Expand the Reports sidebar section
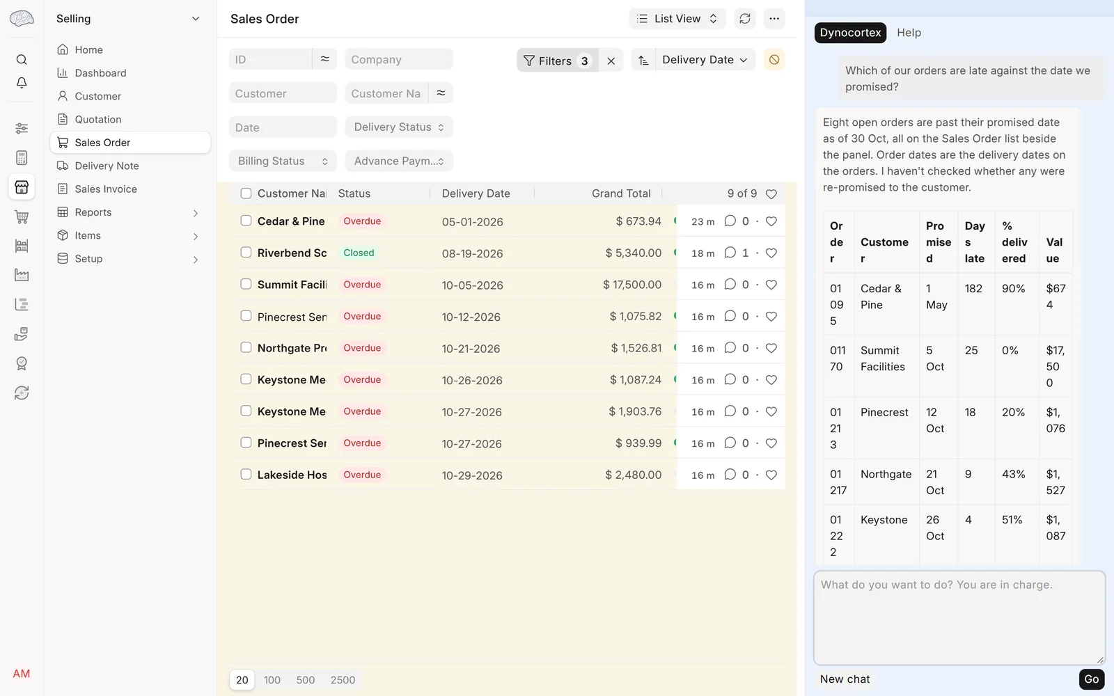This screenshot has width=1114, height=696. pyautogui.click(x=130, y=212)
